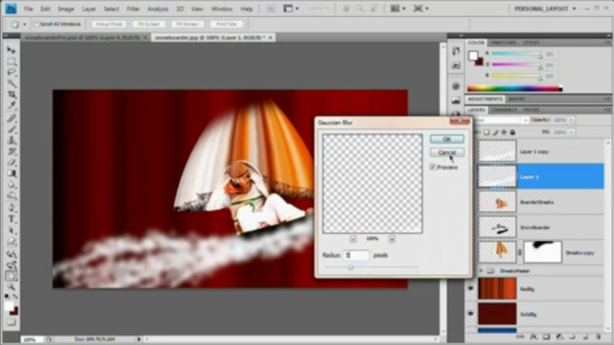Click the delete layer trash icon

[x=598, y=337]
